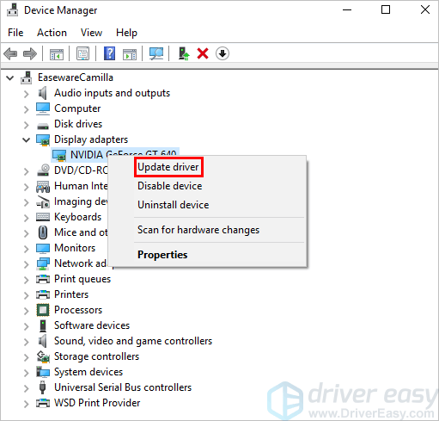Click the Update device driver toolbar icon
The height and width of the screenshot is (421, 439).
[x=184, y=53]
